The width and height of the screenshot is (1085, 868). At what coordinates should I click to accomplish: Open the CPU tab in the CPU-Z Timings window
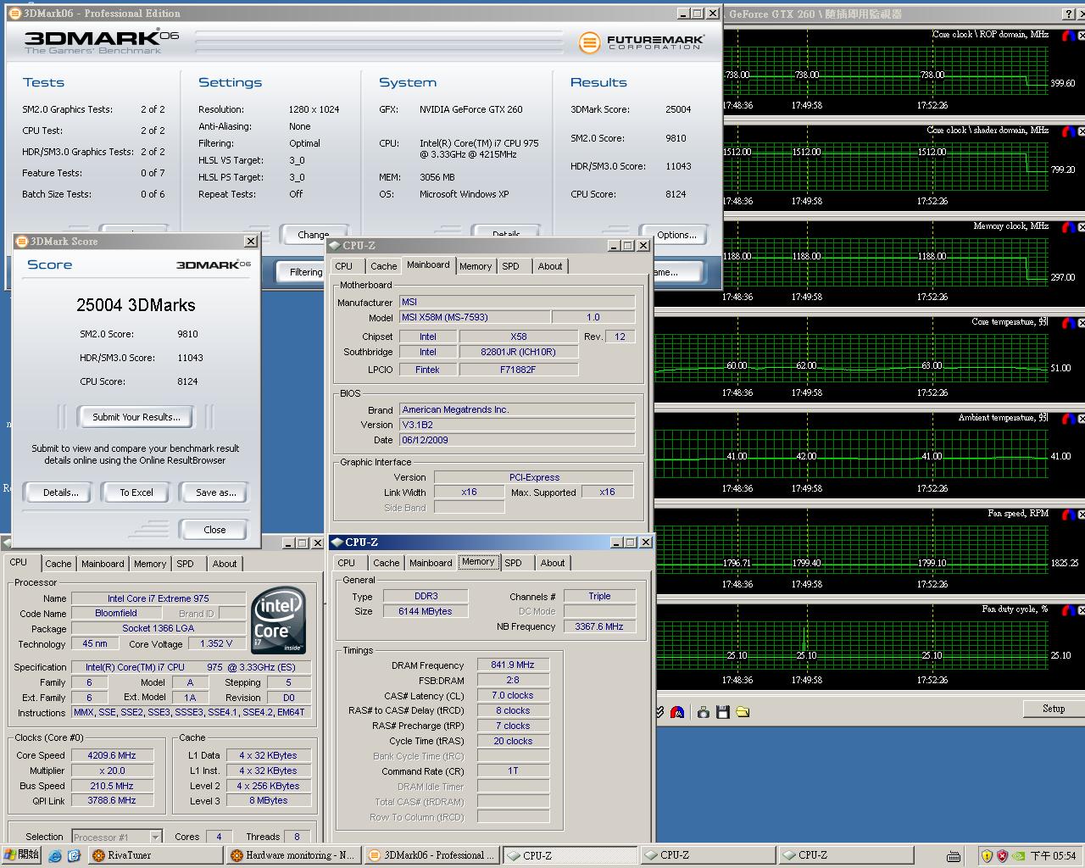[347, 563]
